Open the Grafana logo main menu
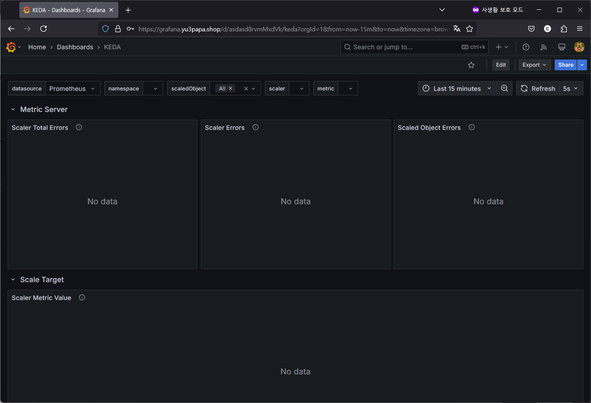 click(11, 47)
